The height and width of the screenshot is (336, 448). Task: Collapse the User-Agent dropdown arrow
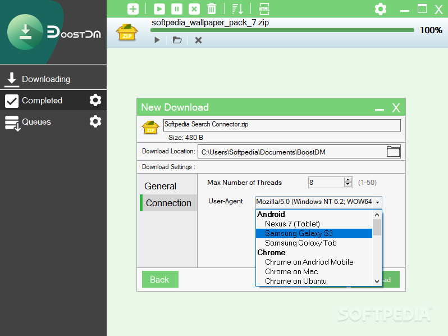pyautogui.click(x=377, y=202)
